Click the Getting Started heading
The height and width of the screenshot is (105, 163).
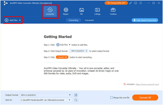[x=58, y=37]
